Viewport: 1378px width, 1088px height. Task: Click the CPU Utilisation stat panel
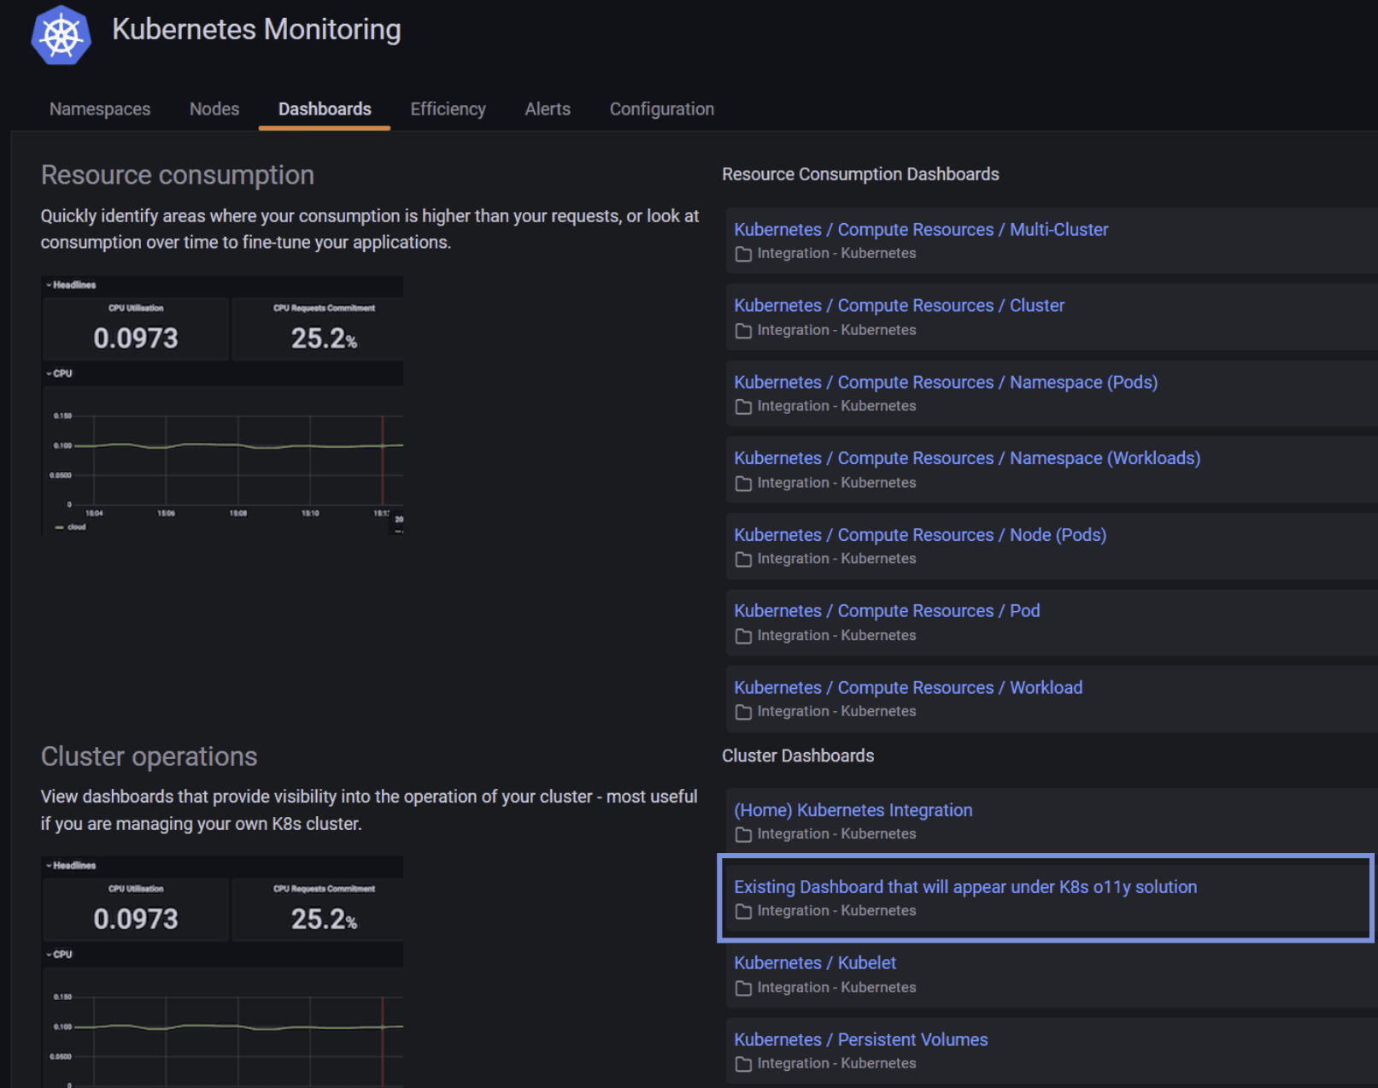coord(135,329)
